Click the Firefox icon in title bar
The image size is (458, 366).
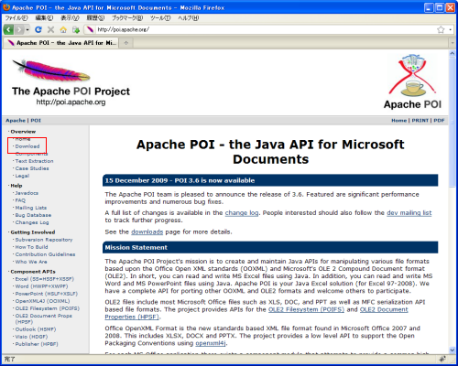(6, 7)
